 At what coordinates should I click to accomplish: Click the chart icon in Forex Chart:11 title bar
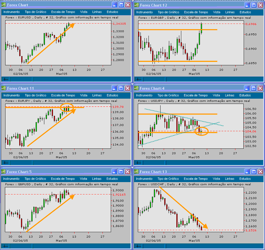tap(4, 88)
